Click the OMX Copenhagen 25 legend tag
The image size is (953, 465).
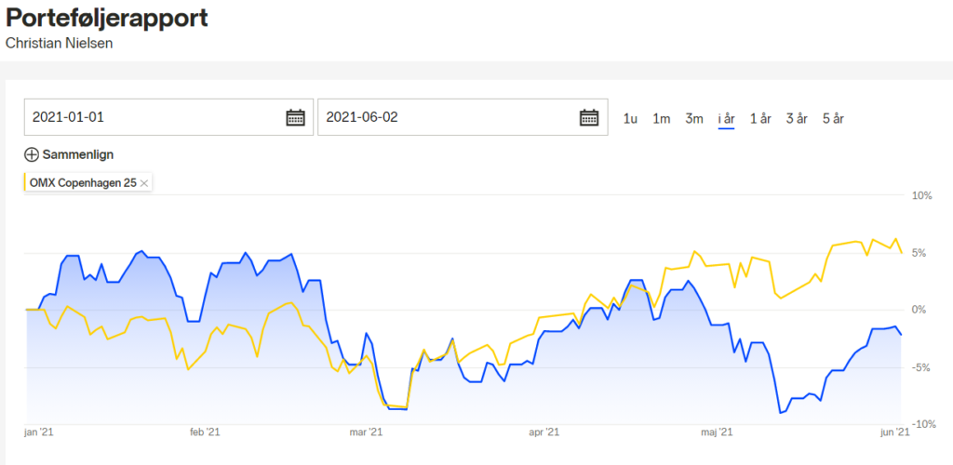tap(87, 182)
